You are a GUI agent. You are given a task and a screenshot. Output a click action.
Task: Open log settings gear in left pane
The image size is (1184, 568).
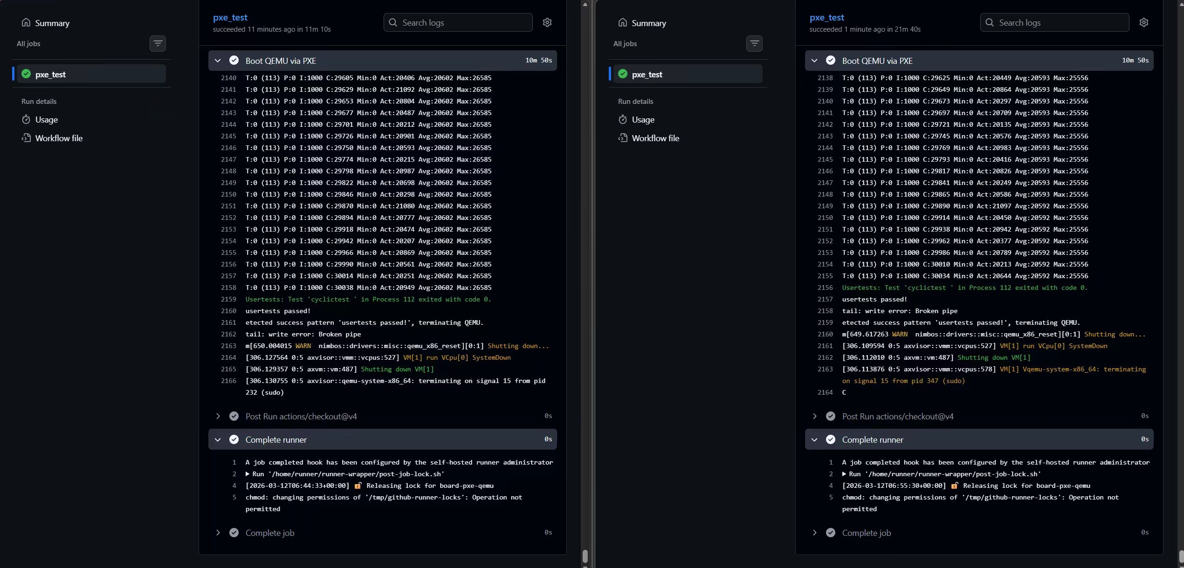tap(547, 22)
